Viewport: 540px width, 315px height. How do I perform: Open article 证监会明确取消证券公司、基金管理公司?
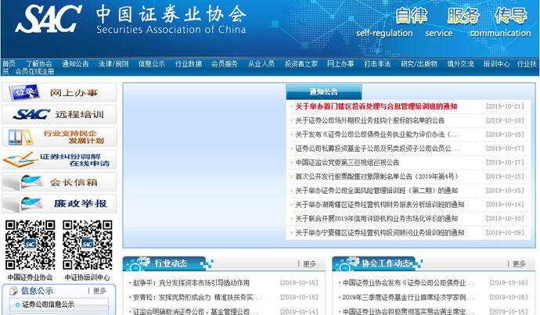point(196,312)
